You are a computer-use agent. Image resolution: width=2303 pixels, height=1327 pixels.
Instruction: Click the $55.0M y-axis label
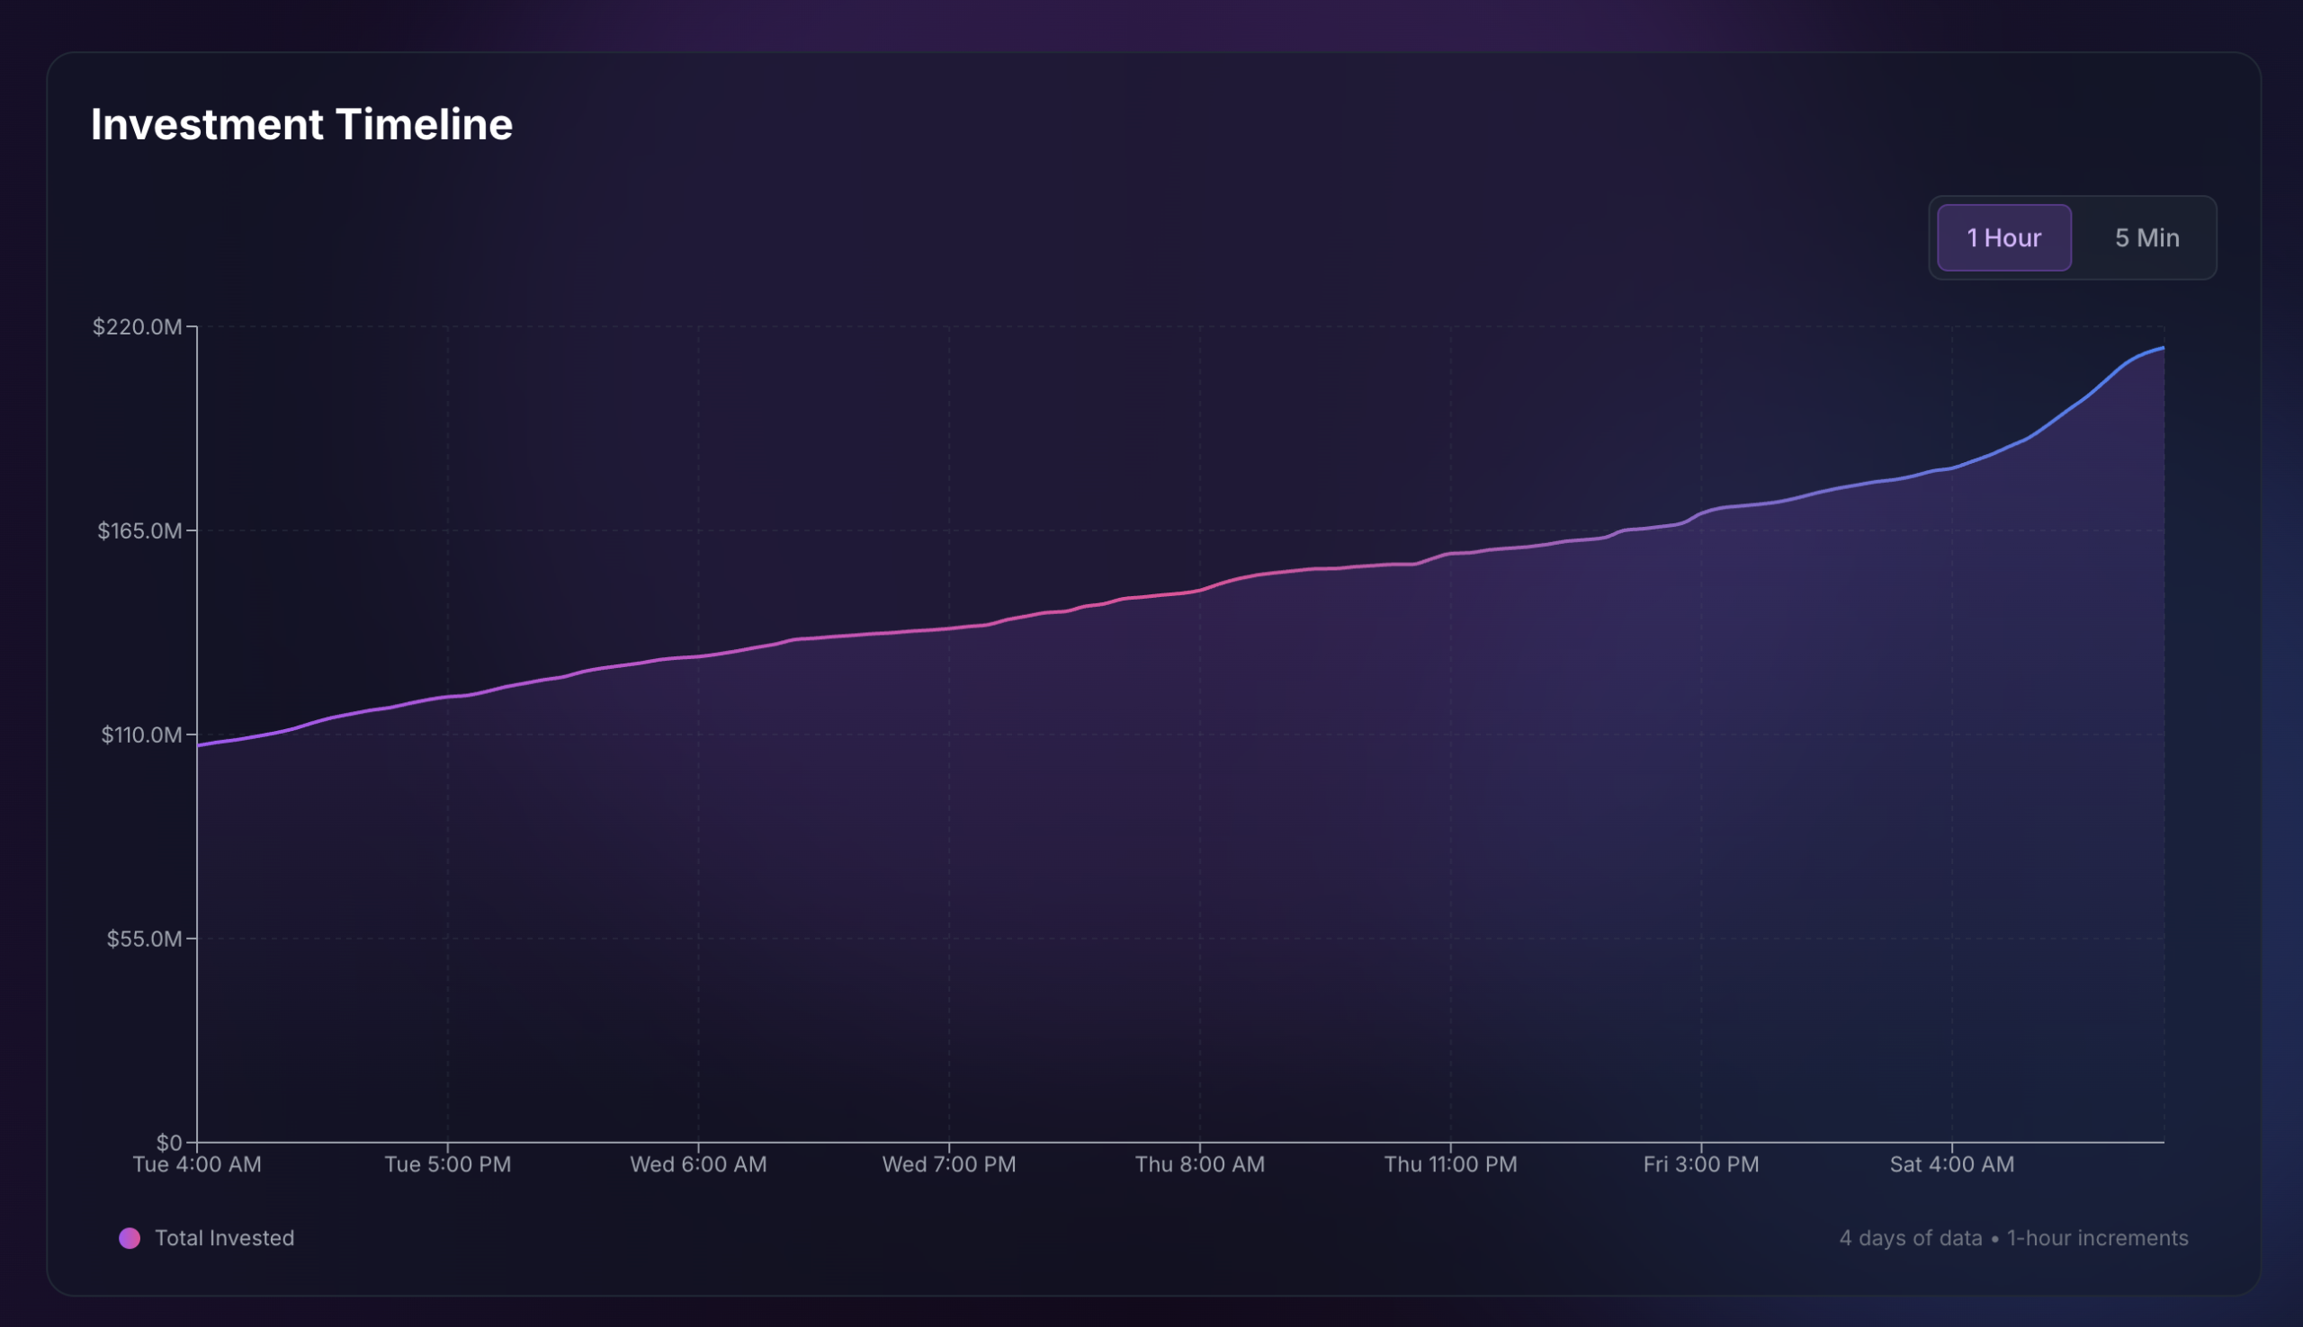pos(144,939)
